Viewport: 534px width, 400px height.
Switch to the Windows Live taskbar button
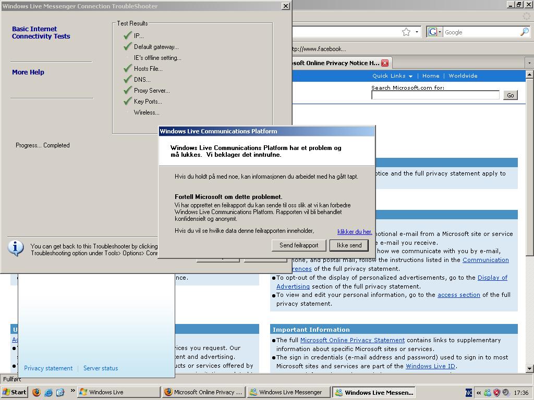118,392
